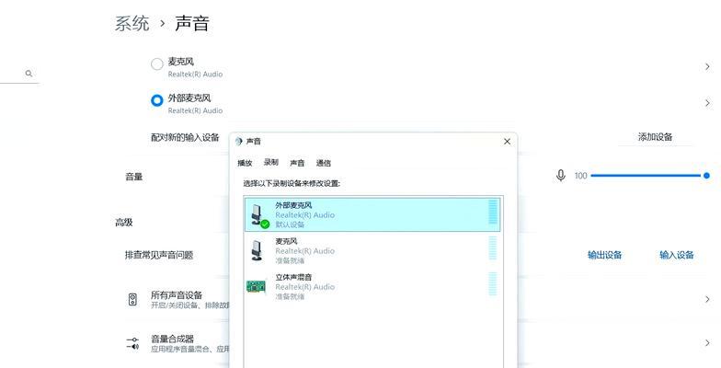The height and width of the screenshot is (368, 721).
Task: Switch to the 声音 tab in sound dialog
Action: (297, 163)
